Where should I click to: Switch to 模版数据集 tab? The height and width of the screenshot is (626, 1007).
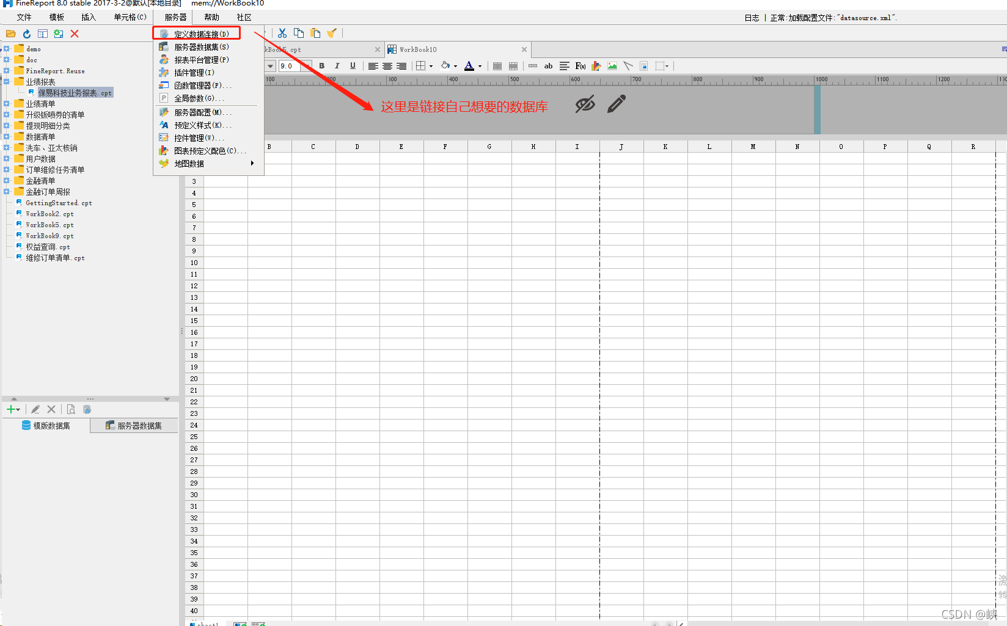click(x=46, y=426)
